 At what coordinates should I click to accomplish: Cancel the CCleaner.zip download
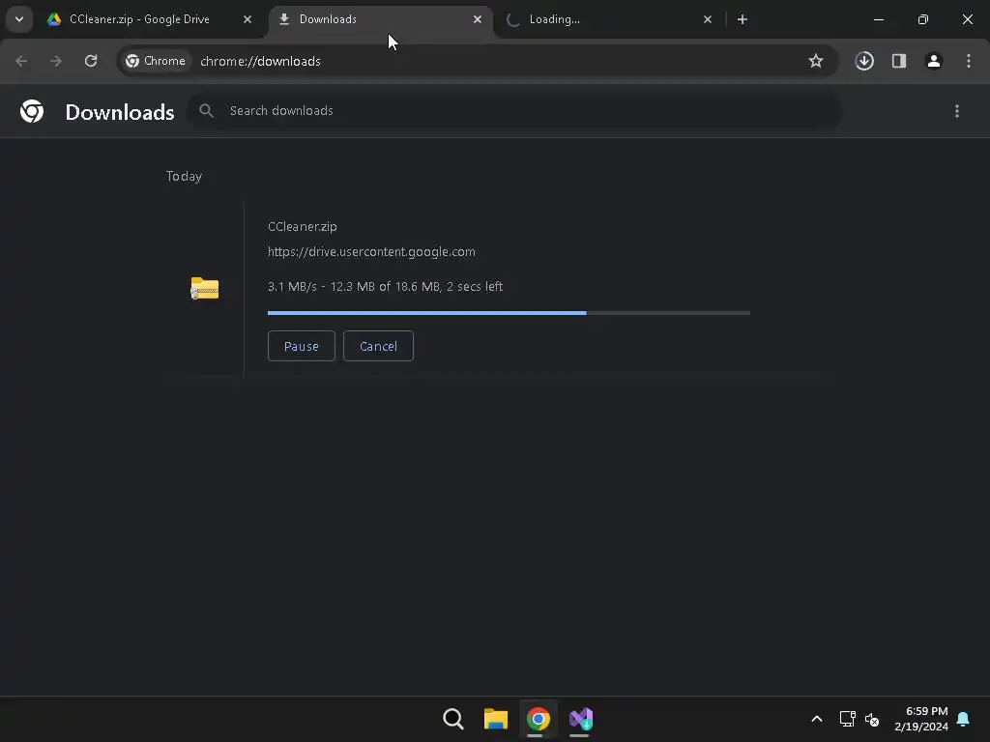tap(378, 346)
